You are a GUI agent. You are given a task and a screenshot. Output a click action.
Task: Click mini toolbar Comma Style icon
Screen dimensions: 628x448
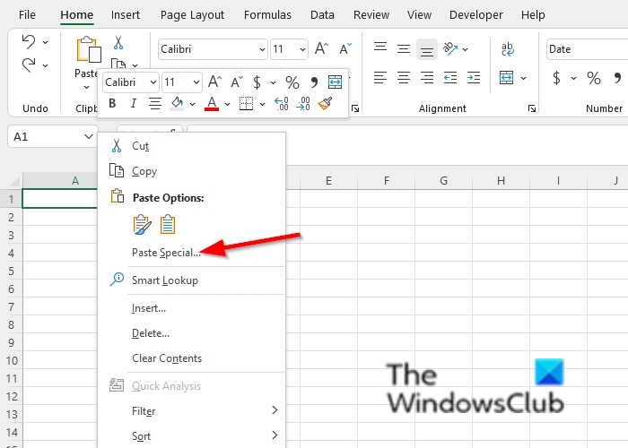314,82
